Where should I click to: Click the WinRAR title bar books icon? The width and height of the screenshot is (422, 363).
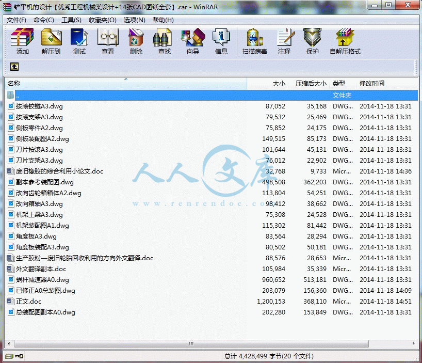point(7,7)
